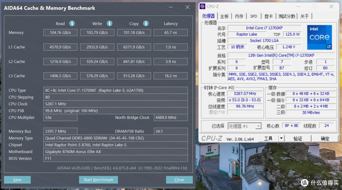Click the 二级 cache 8 x 2 MB + 2 x 4 MB value
The height and width of the screenshot is (190, 342).
tap(311, 106)
